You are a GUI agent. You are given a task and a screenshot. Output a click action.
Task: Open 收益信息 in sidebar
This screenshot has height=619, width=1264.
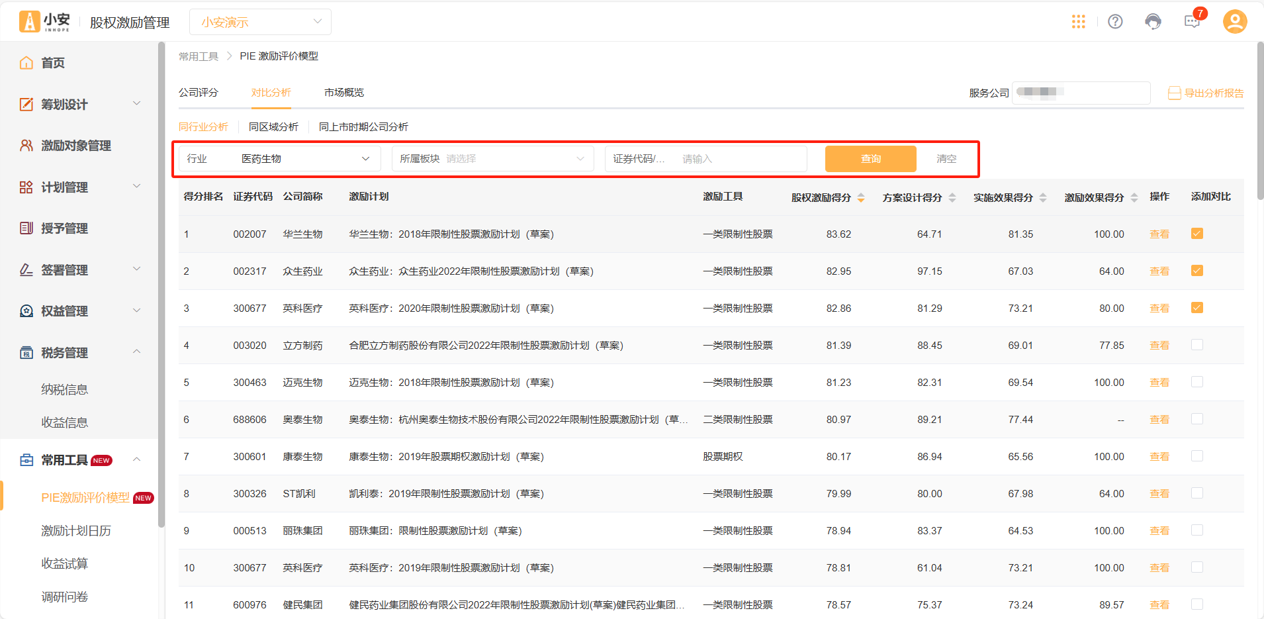coord(65,423)
